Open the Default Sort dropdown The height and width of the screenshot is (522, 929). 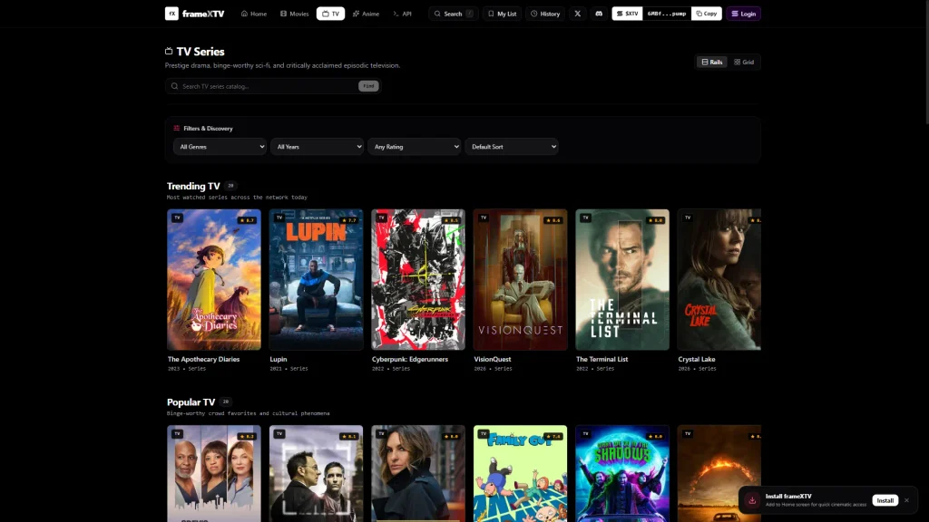[512, 146]
